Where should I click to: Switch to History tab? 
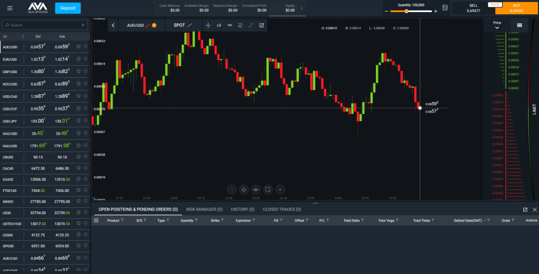coord(243,209)
